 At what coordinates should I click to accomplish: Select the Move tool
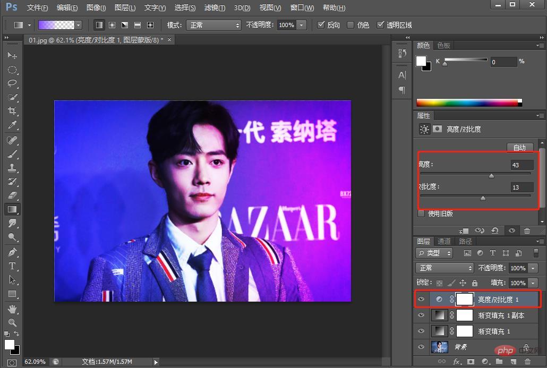coord(12,55)
